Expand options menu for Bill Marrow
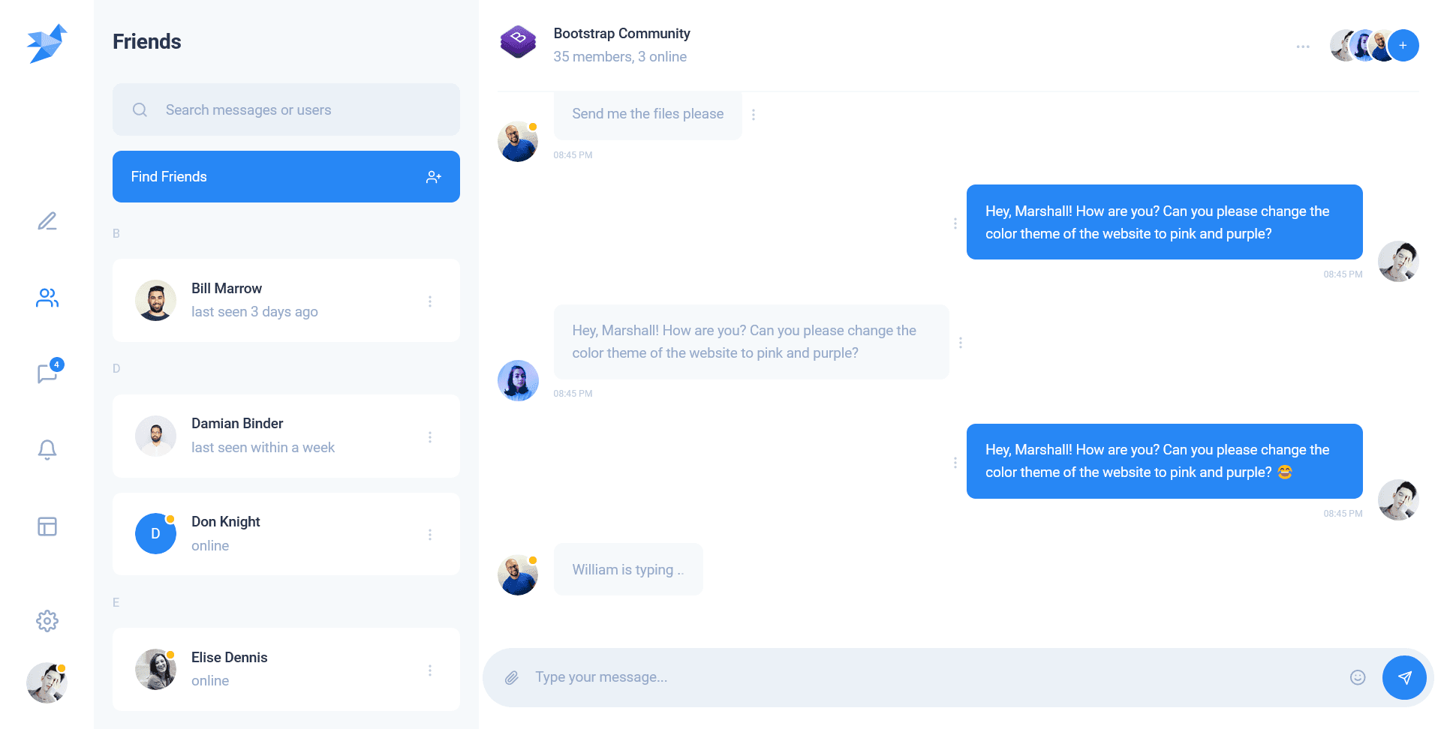This screenshot has height=729, width=1441. (430, 301)
